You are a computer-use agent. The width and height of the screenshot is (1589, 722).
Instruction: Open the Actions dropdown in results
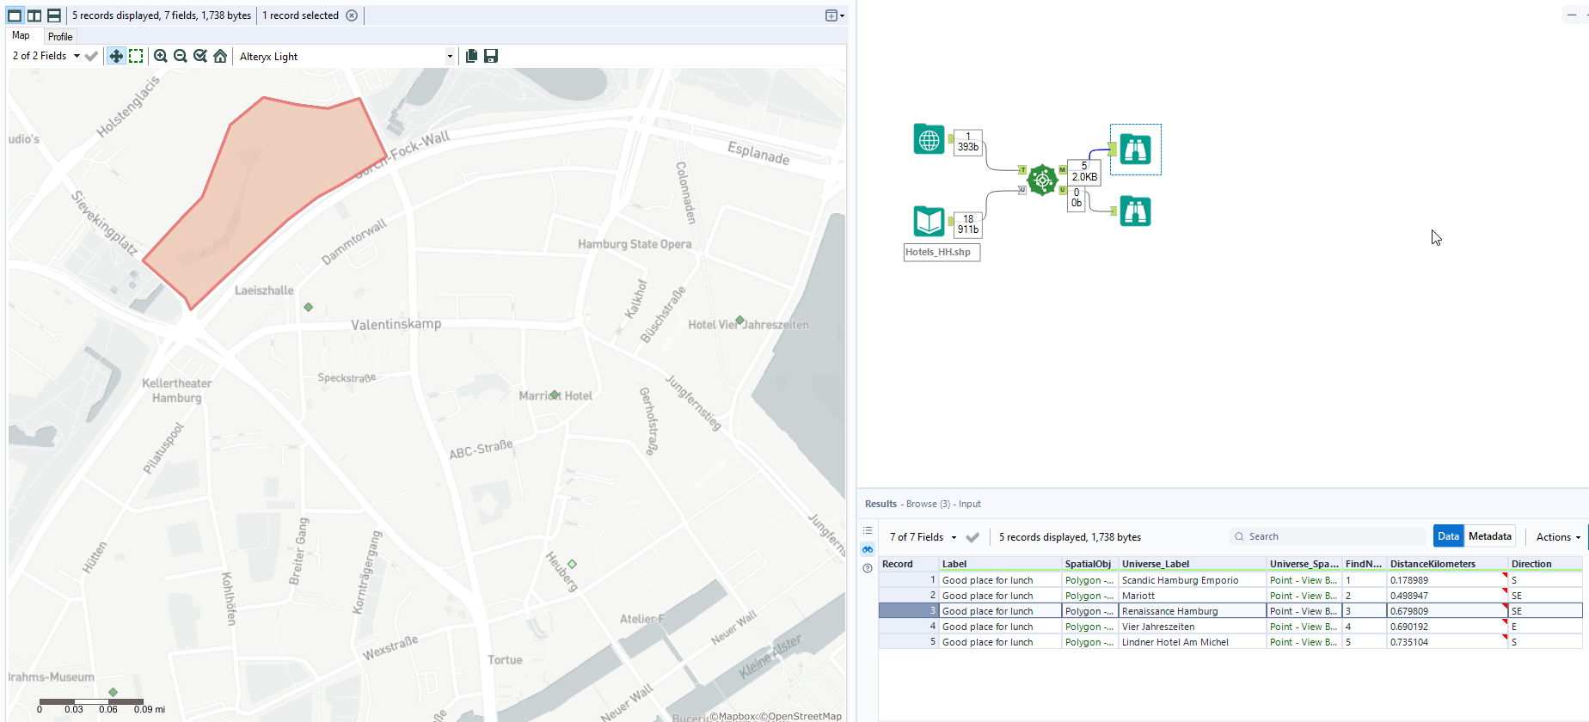tap(1557, 536)
